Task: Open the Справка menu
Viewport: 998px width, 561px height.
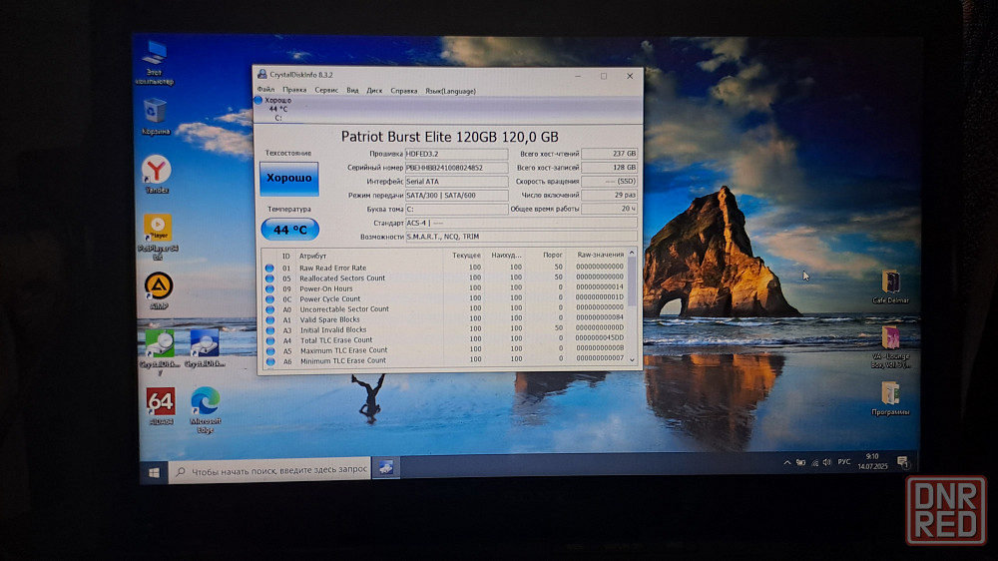Action: [403, 91]
